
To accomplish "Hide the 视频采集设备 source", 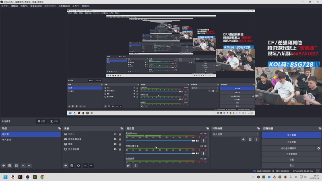I will pyautogui.click(x=115, y=139).
